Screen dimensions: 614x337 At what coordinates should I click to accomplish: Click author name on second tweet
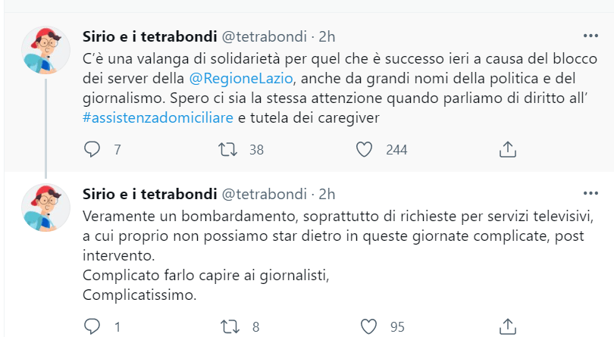148,195
